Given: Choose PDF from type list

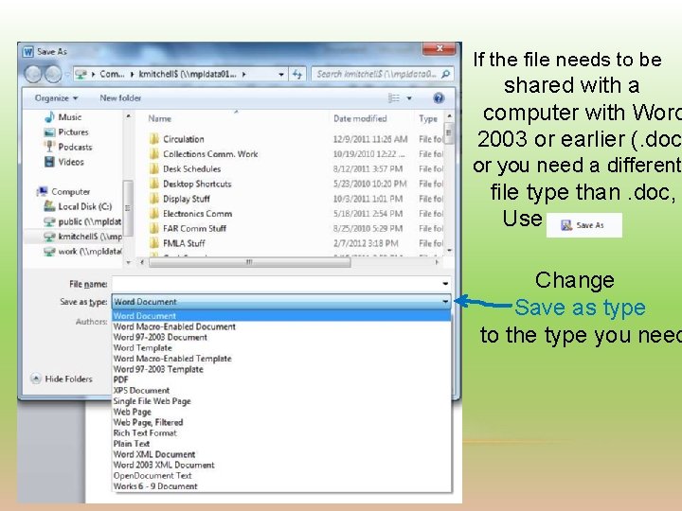Looking at the screenshot, I should click(281, 379).
